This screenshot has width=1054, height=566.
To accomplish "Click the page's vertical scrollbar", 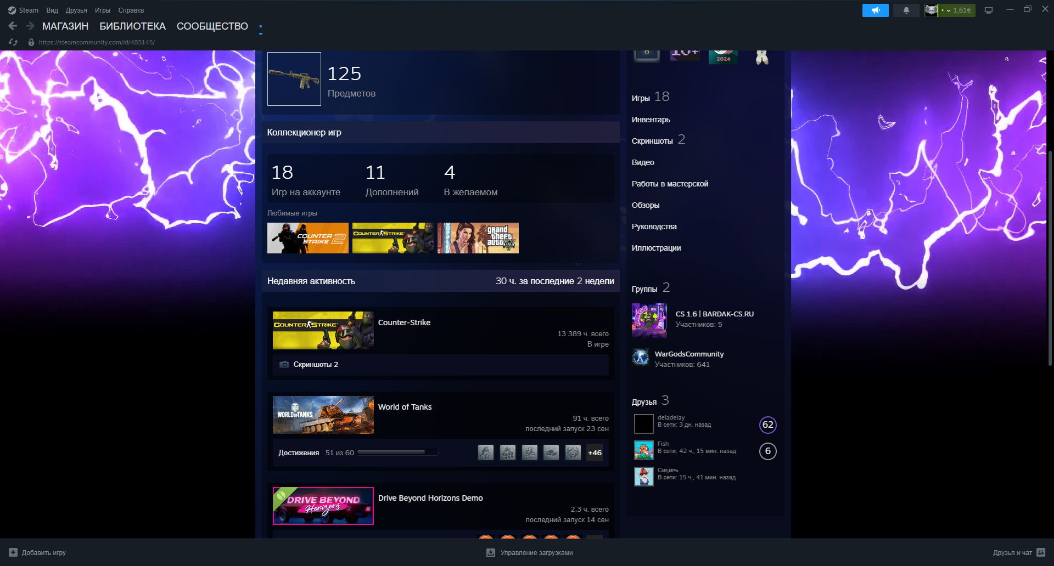I will click(1050, 258).
